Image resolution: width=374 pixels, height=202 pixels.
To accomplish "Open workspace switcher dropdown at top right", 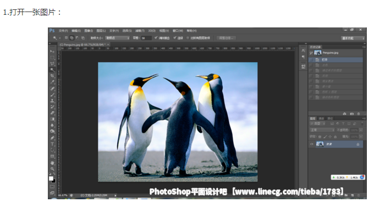I will 353,38.
